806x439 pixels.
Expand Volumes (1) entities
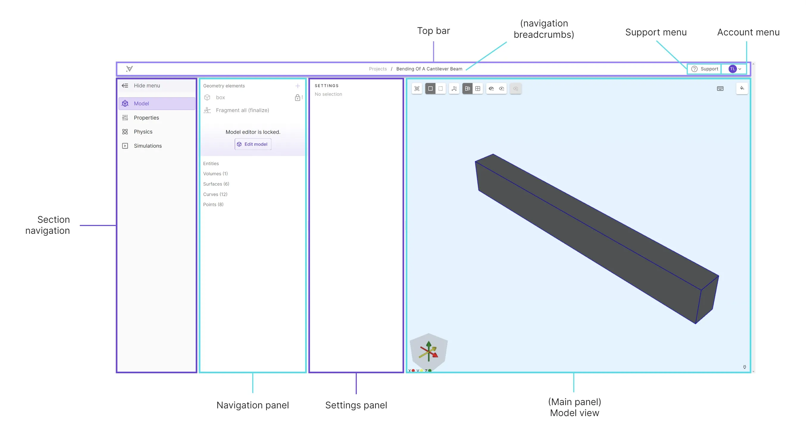click(215, 173)
